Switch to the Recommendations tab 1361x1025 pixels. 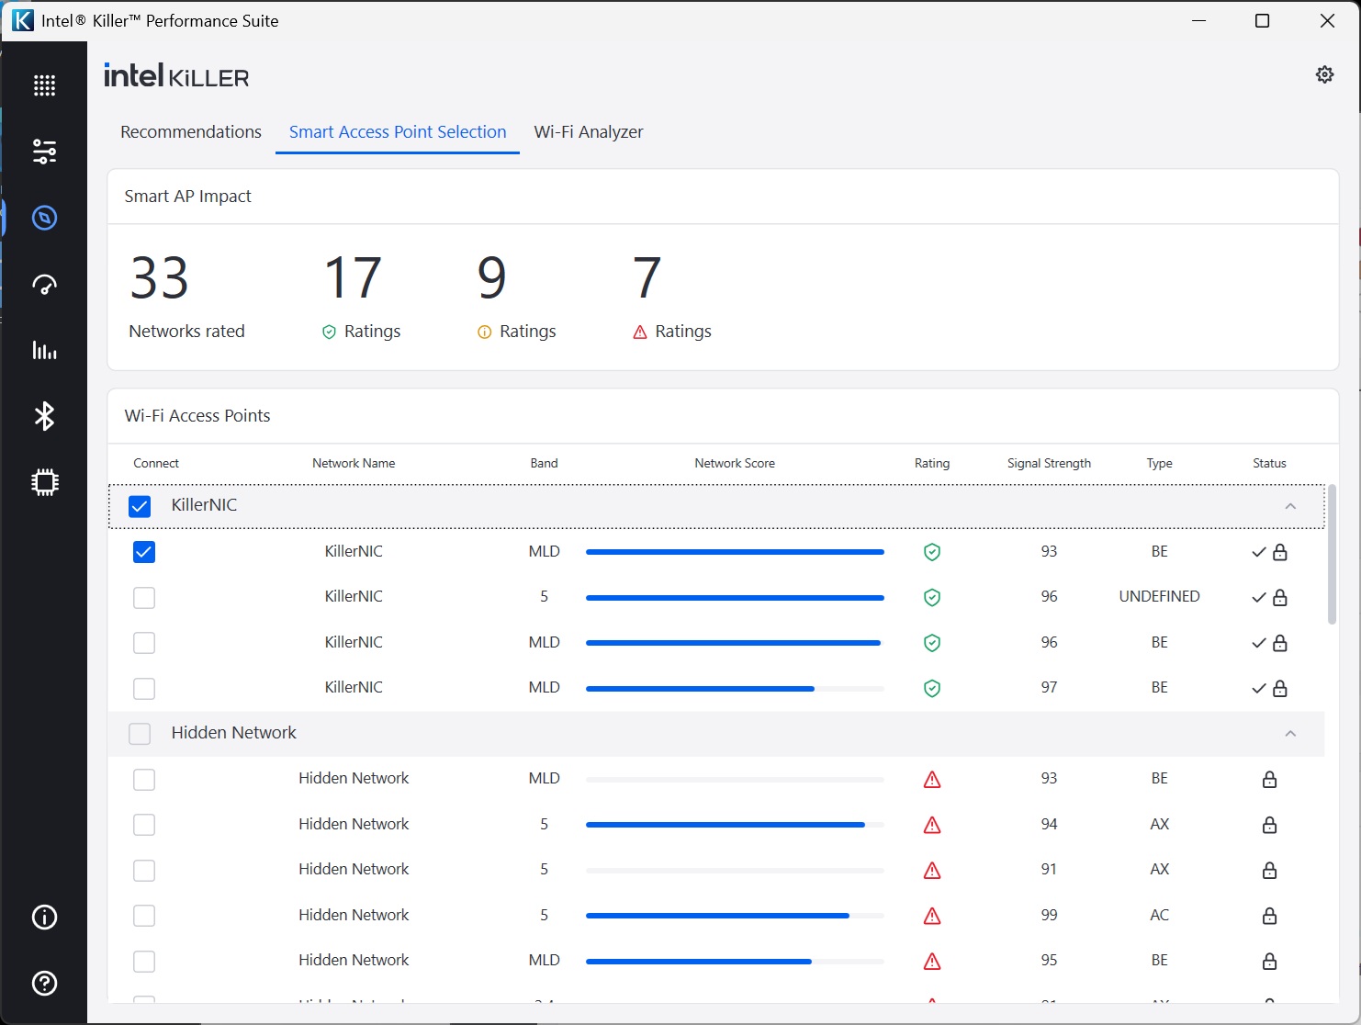191,132
